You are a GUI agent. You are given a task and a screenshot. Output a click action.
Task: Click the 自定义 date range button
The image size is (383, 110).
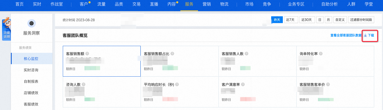click(340, 20)
